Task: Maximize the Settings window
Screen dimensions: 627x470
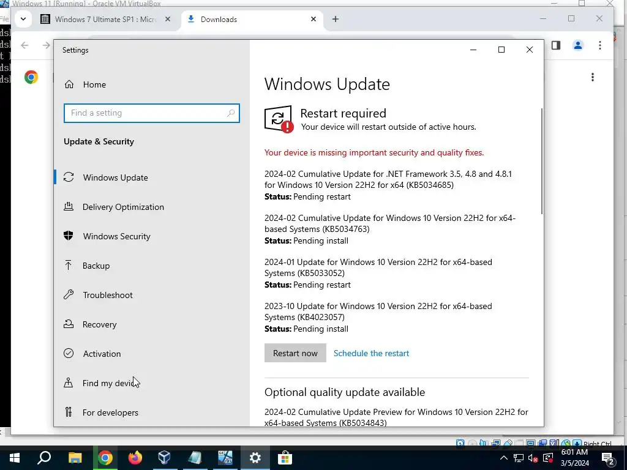Action: [x=501, y=50]
